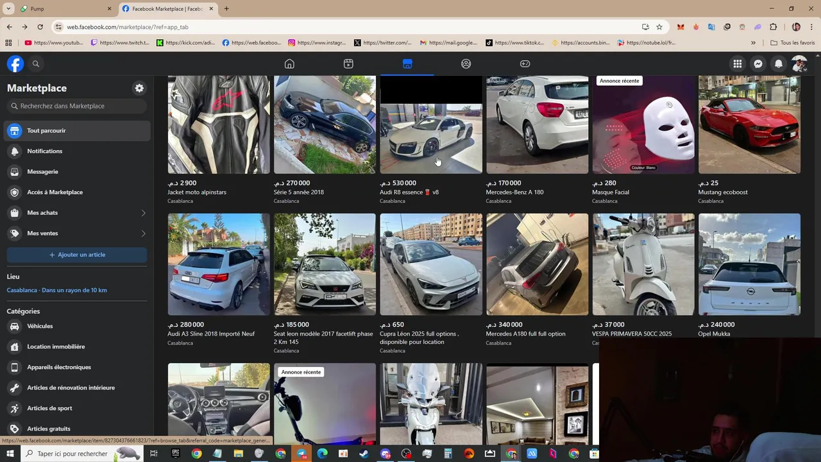Click the Opel Mukka title text
The width and height of the screenshot is (821, 462).
tap(714, 334)
